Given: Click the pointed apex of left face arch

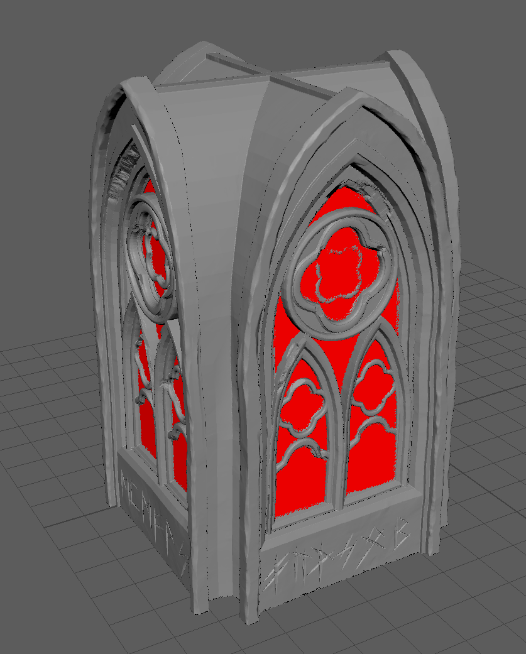Looking at the screenshot, I should click(134, 82).
